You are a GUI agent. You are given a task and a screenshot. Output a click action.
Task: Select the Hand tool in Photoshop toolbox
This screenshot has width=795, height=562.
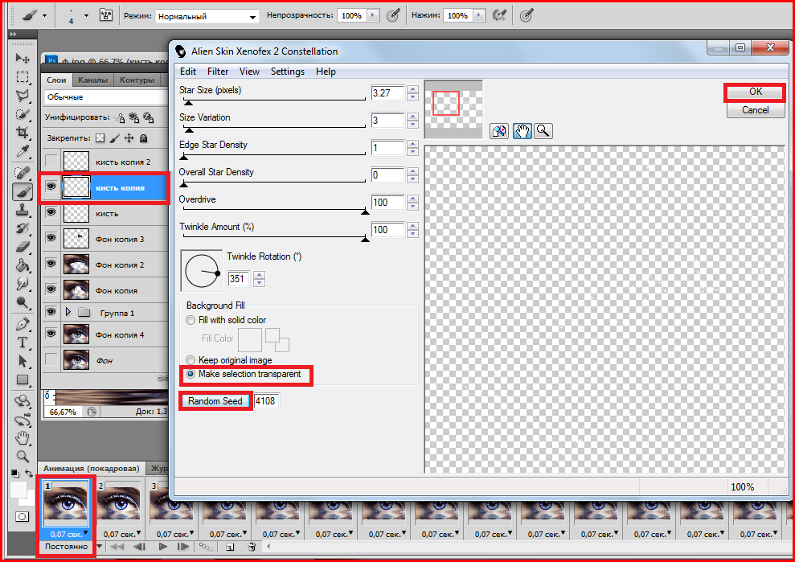tap(23, 437)
